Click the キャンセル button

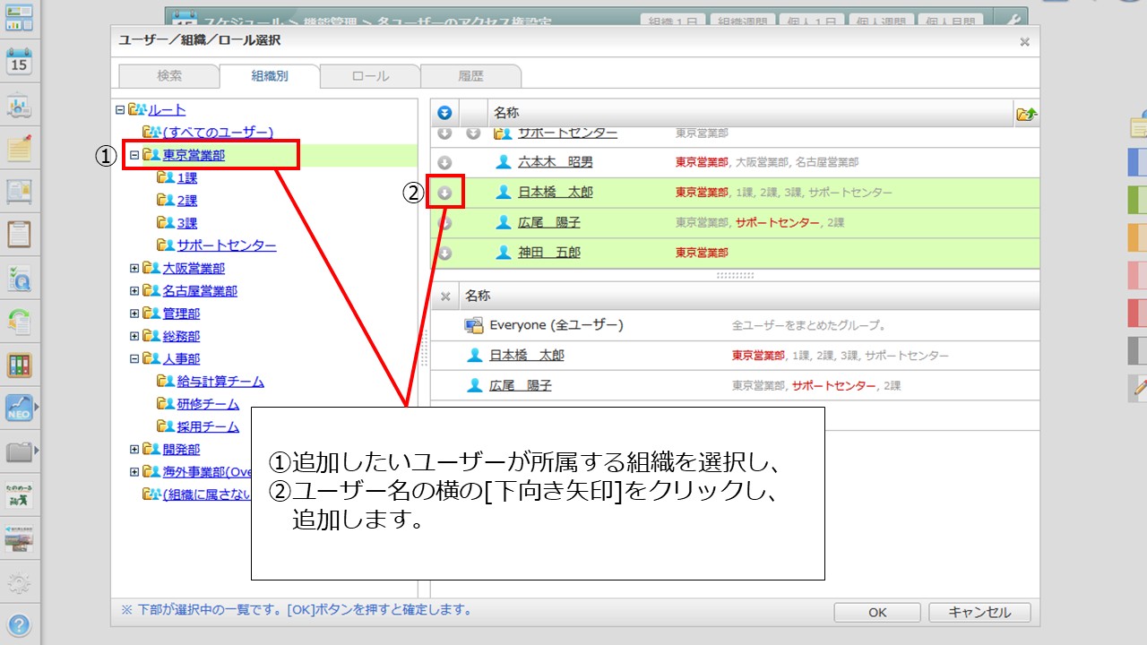[979, 613]
